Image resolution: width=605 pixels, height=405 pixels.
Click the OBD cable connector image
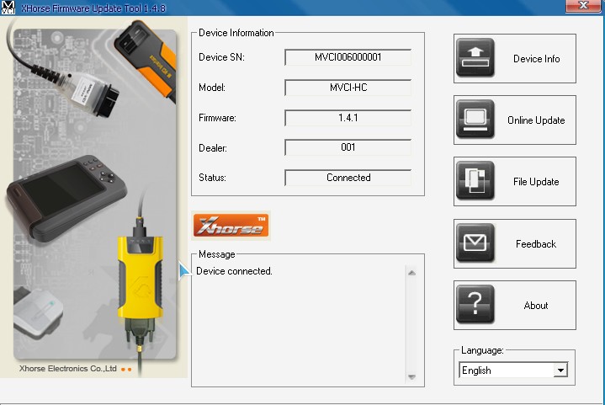[x=87, y=92]
